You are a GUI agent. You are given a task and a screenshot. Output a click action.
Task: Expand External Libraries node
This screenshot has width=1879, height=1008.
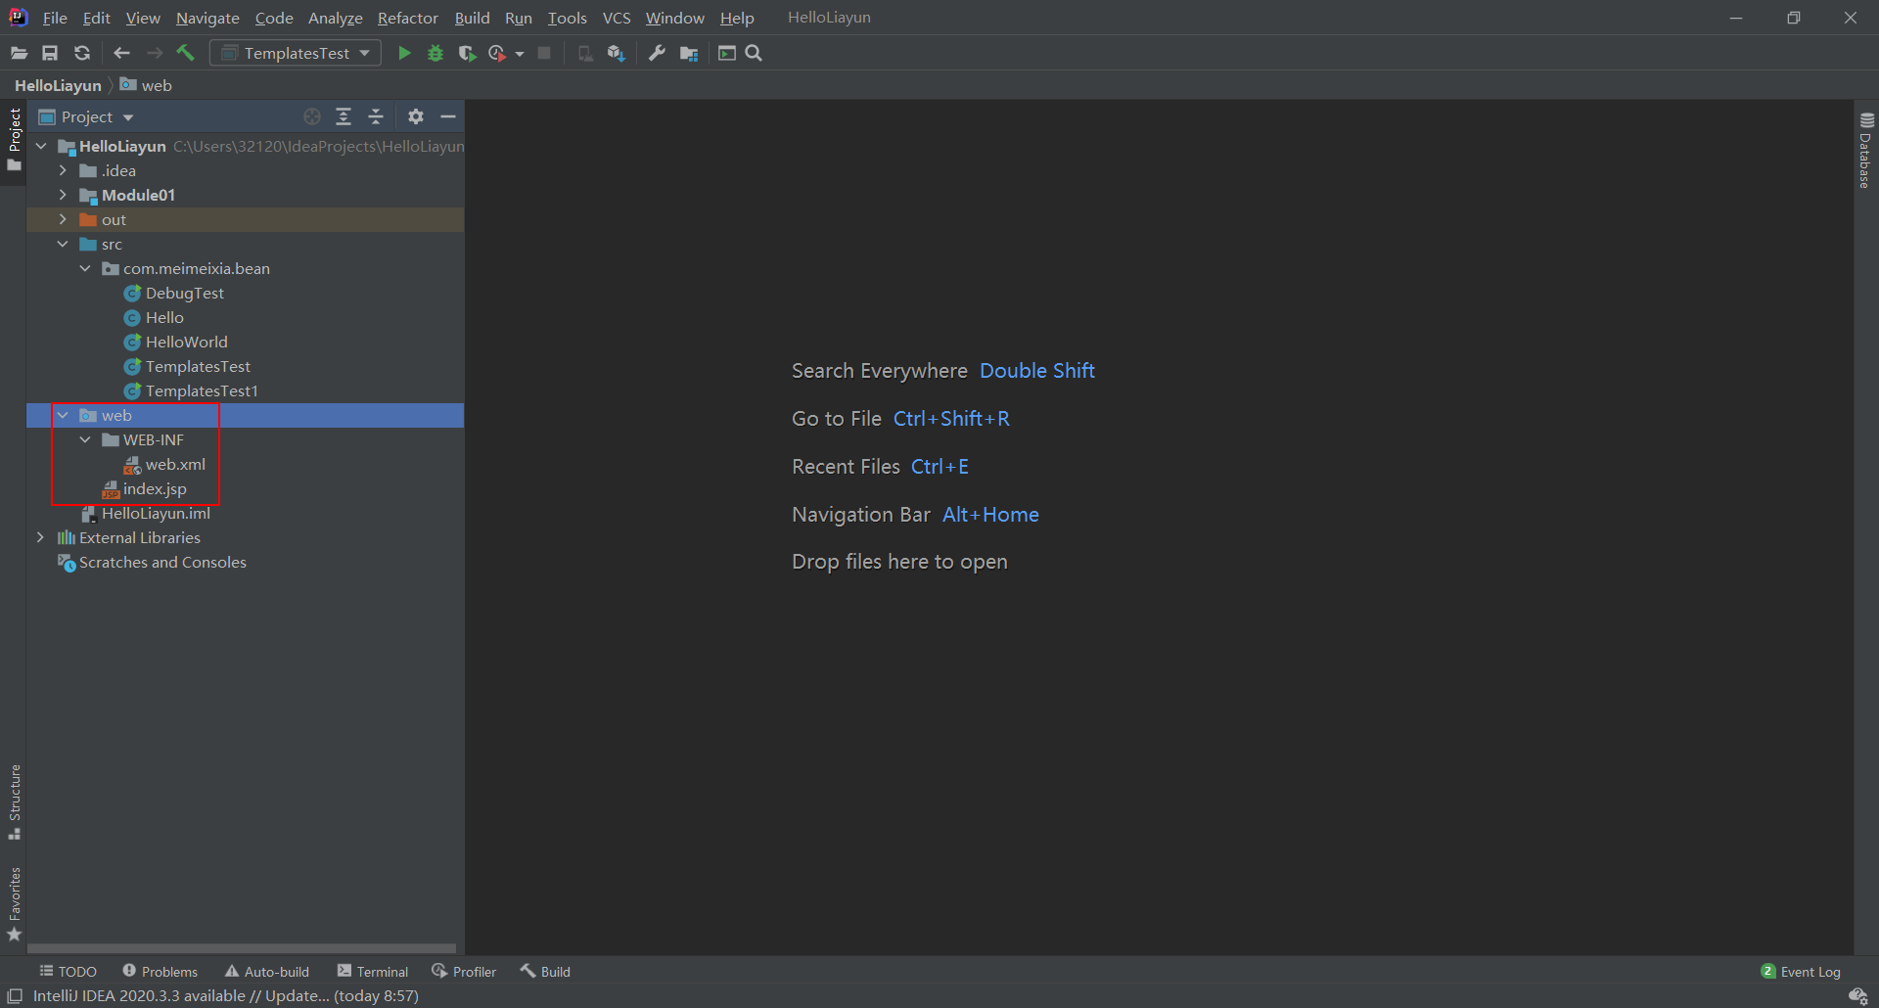click(x=40, y=537)
